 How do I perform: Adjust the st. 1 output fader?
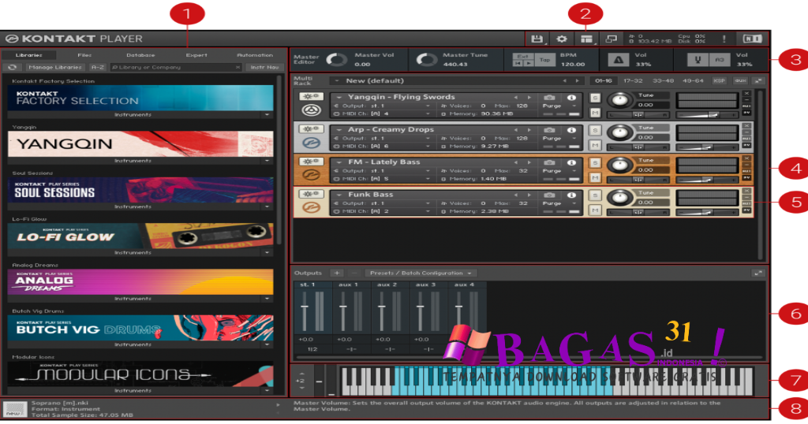[x=305, y=307]
